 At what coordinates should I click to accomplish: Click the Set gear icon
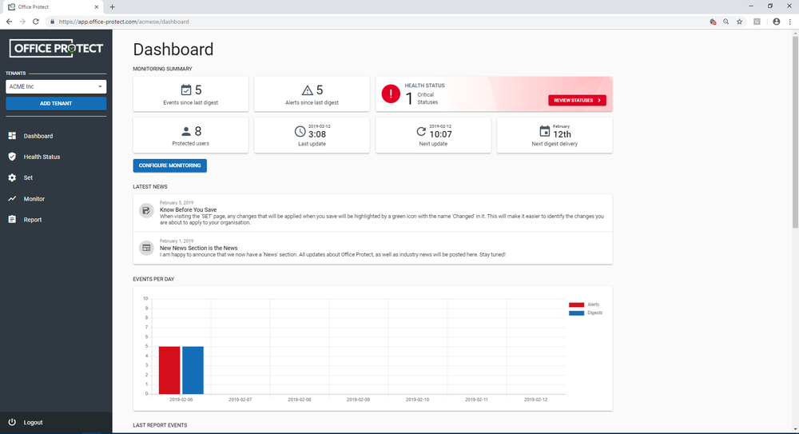12,177
